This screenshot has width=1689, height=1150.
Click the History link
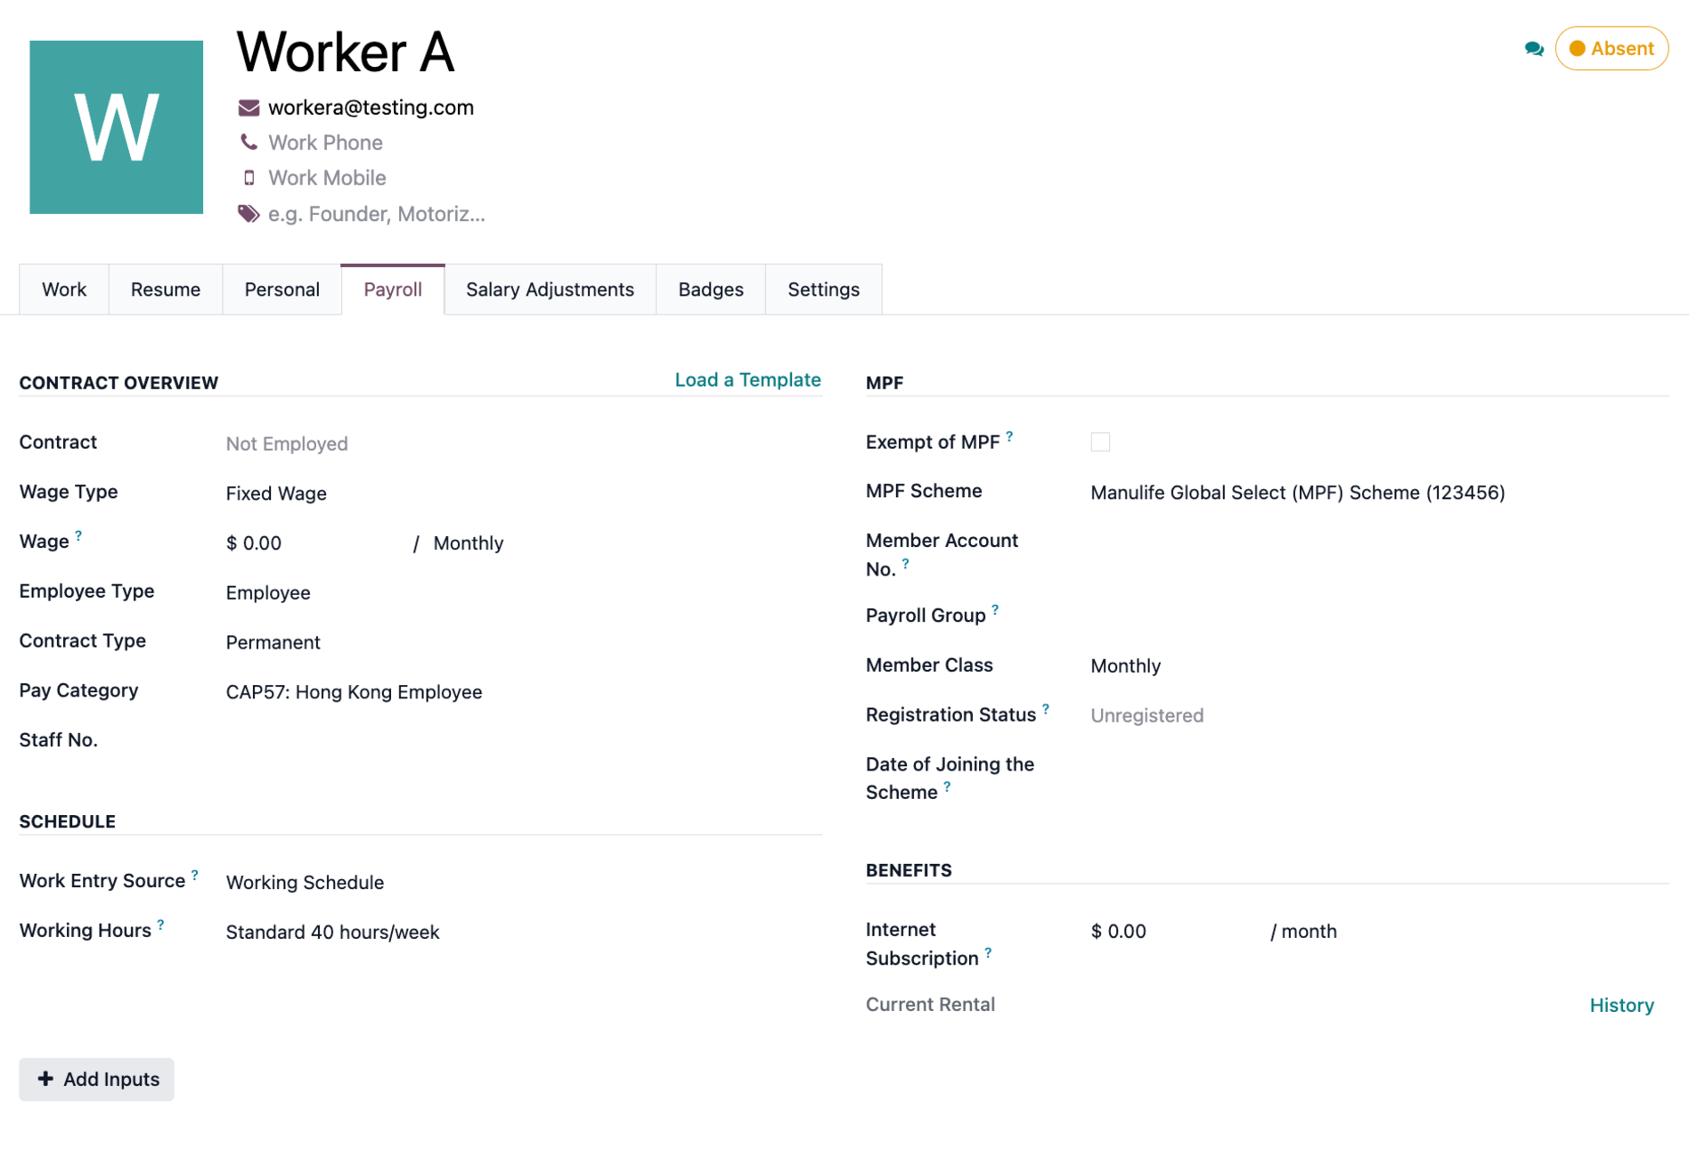pyautogui.click(x=1621, y=1006)
